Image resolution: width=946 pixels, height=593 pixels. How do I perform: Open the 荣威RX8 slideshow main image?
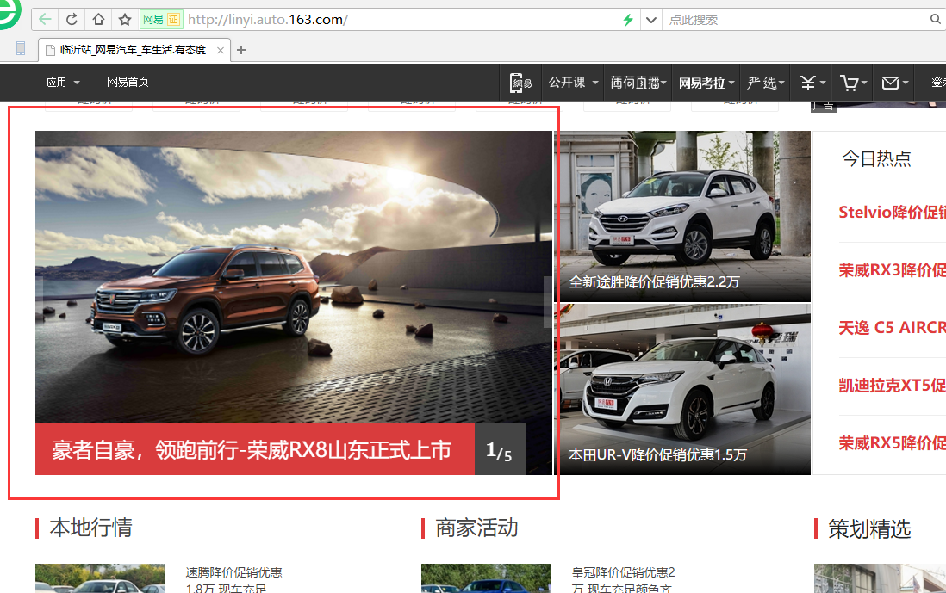[294, 277]
